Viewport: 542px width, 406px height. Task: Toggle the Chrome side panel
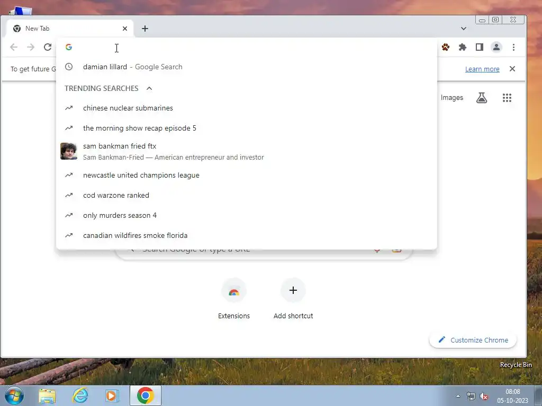pos(480,47)
